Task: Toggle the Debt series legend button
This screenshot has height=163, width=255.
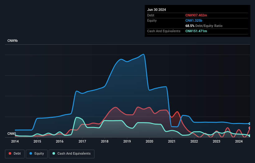Action: 15,154
